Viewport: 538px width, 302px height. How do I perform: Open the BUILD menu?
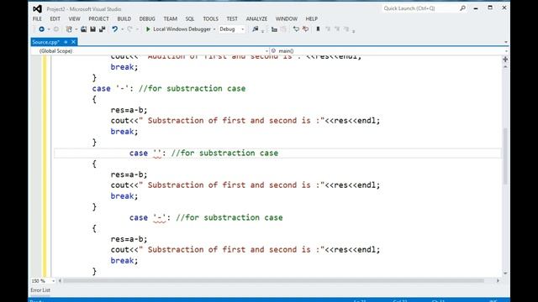124,18
